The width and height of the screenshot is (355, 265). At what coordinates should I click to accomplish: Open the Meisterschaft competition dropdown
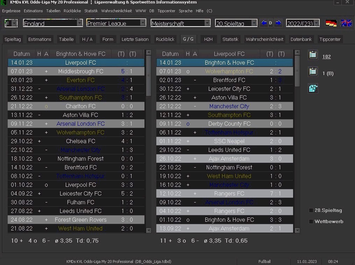click(207, 23)
